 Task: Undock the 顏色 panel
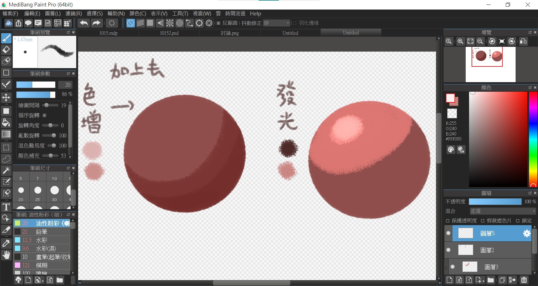530,87
